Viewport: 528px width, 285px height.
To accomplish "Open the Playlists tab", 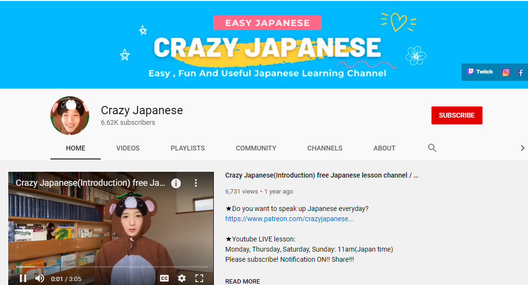I will [188, 148].
